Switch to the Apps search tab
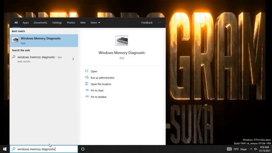 (x=25, y=23)
